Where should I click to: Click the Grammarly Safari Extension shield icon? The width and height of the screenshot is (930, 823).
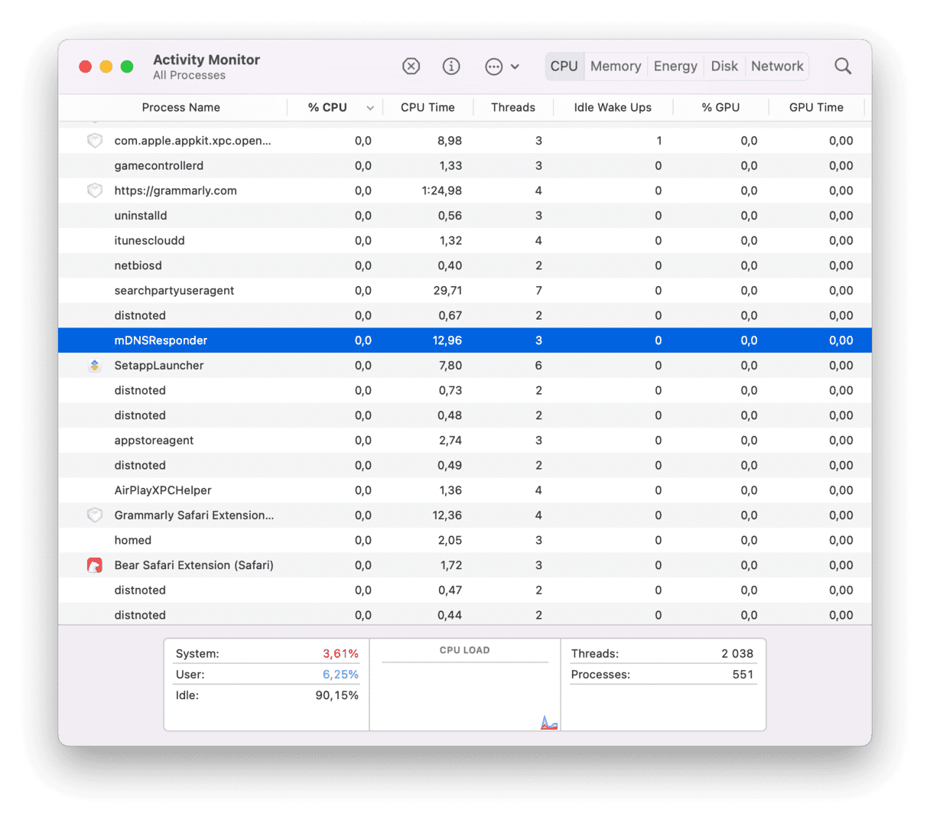95,516
